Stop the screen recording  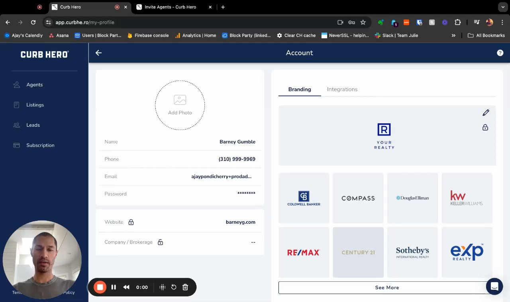point(100,287)
